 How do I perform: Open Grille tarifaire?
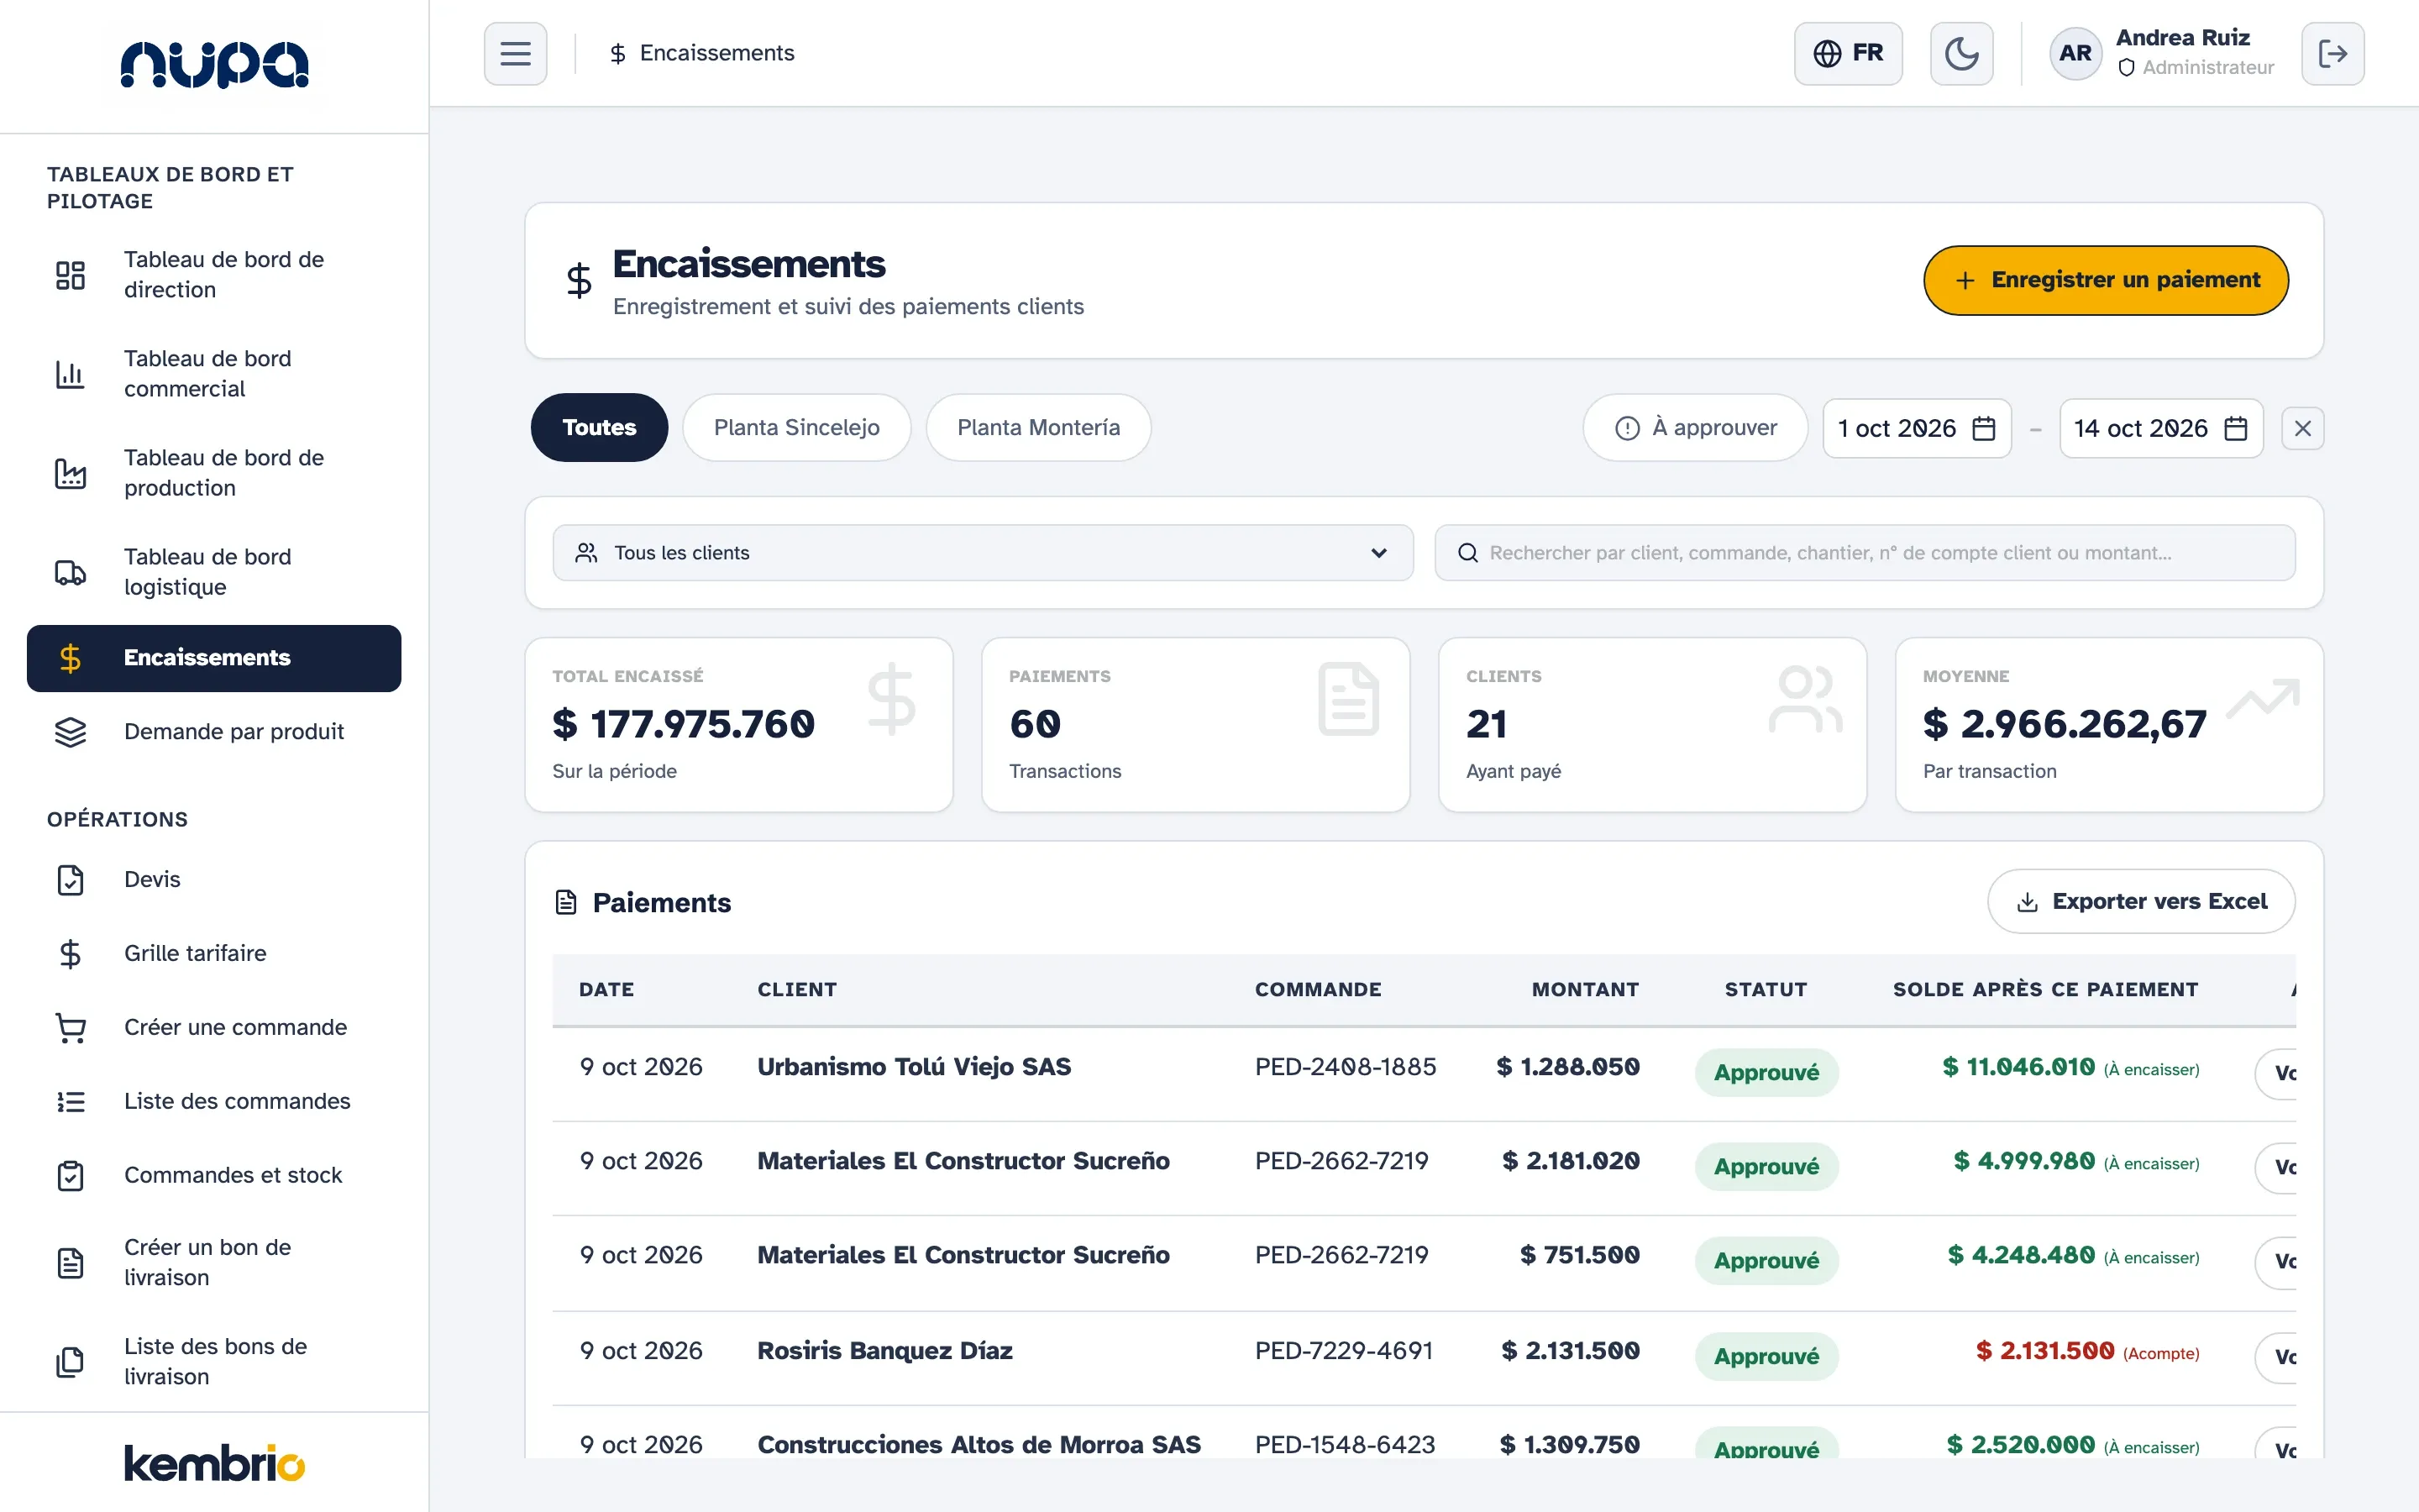tap(214, 954)
